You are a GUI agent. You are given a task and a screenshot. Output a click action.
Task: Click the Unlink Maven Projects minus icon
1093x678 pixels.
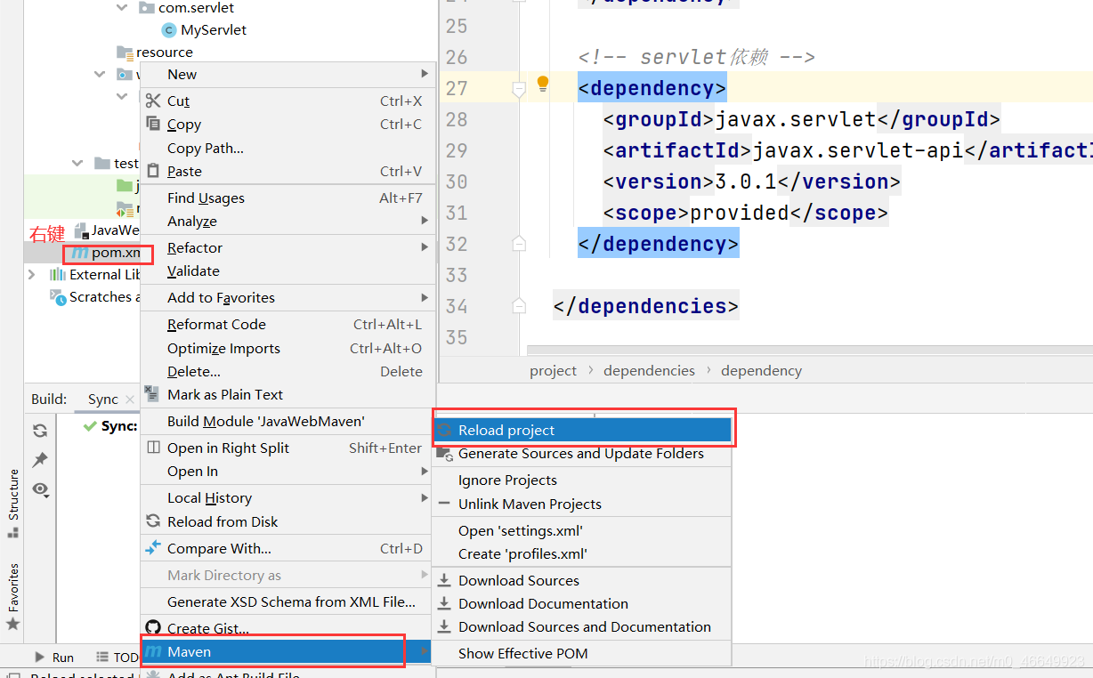pos(444,504)
